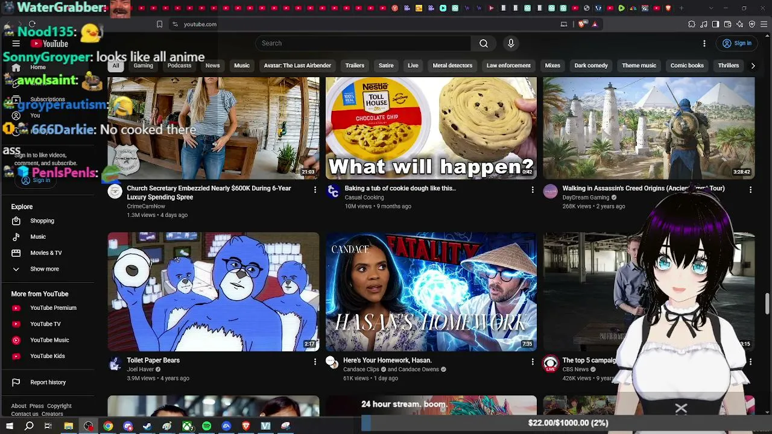Select the Avatar: The Last Airbender chip
The height and width of the screenshot is (434, 772).
pyautogui.click(x=297, y=66)
